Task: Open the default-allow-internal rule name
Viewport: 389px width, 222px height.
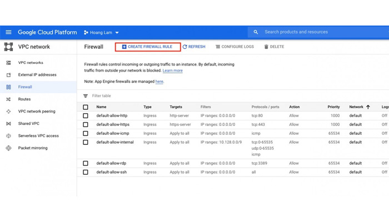Action: click(115, 142)
